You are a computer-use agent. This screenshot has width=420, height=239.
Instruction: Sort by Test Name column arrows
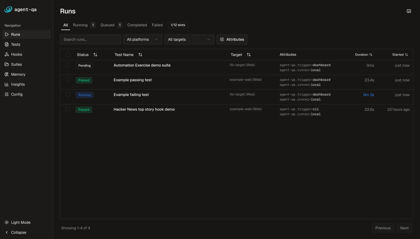[140, 55]
